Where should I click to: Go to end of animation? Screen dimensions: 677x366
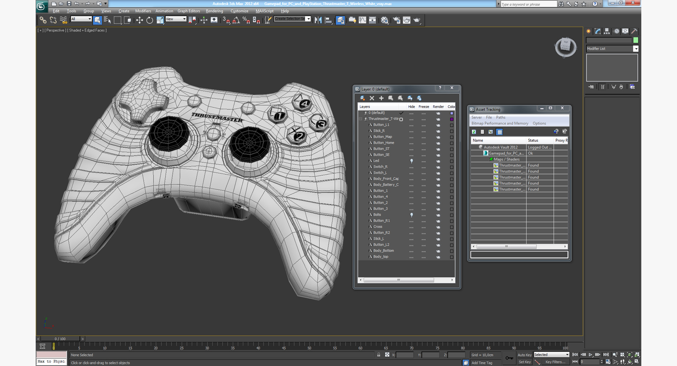606,355
